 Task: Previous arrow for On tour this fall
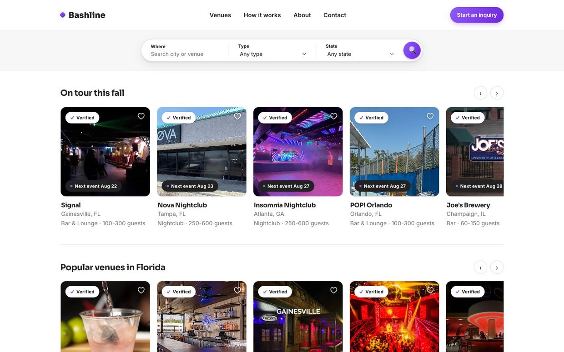click(480, 93)
